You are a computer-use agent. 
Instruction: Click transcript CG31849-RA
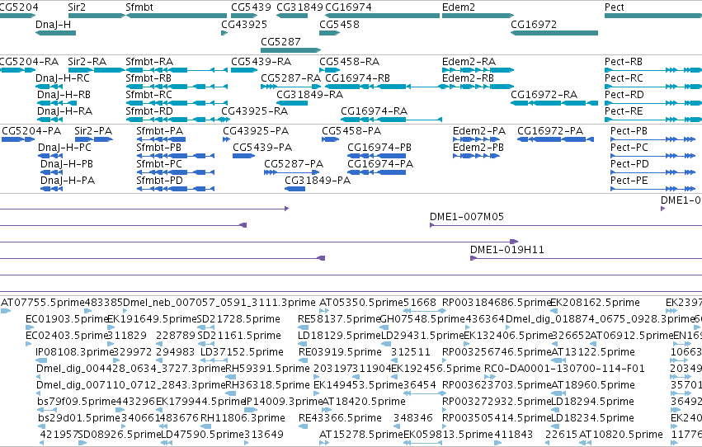click(x=310, y=95)
